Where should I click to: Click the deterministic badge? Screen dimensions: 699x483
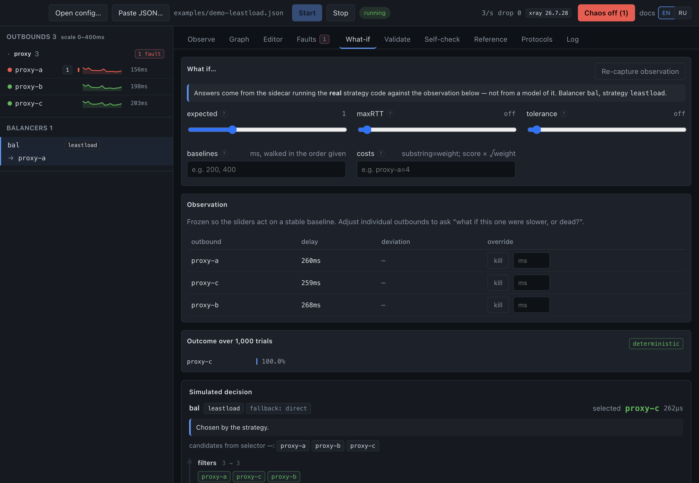click(656, 344)
